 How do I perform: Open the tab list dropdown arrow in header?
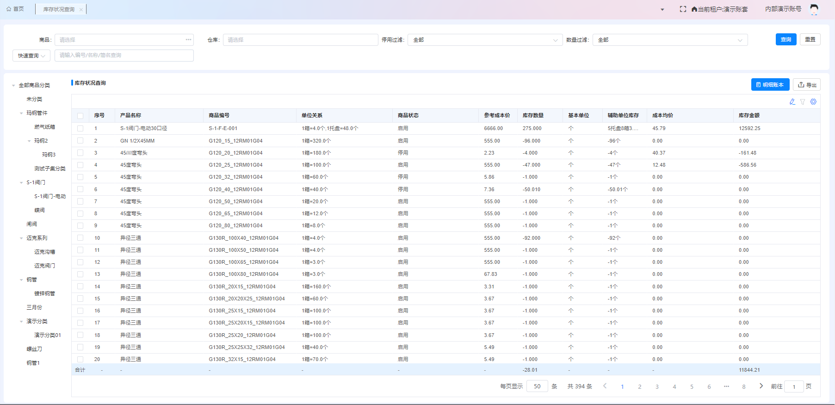(x=662, y=10)
